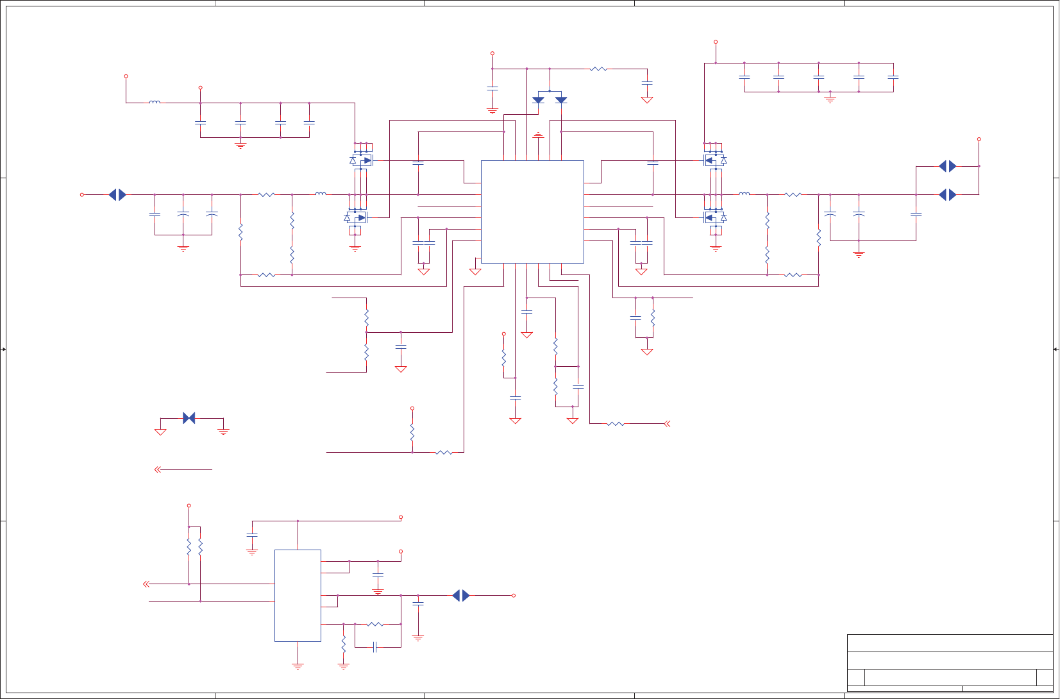Select the inductor just left of the left MOSFET pair
1060x699 pixels.
click(321, 193)
